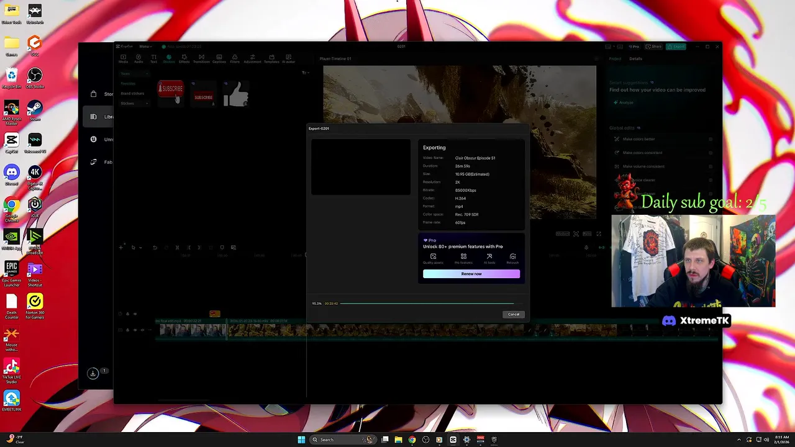Open Chrome from the taskbar
795x447 pixels.
(412, 440)
